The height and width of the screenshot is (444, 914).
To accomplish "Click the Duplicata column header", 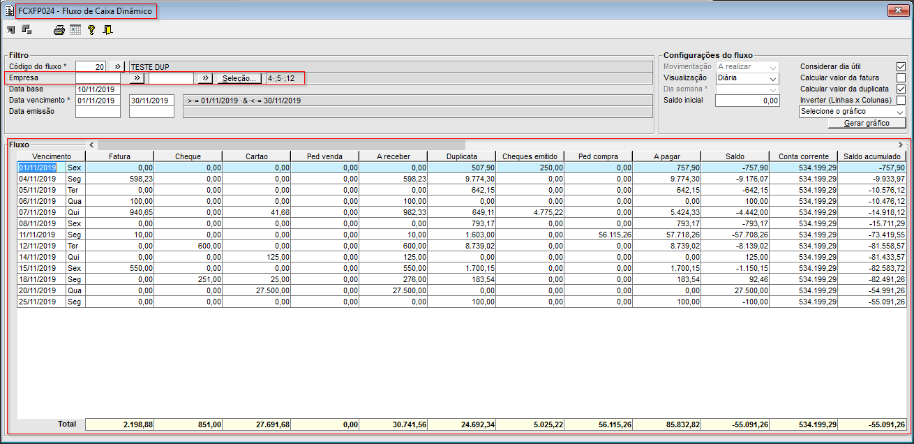I will [461, 156].
